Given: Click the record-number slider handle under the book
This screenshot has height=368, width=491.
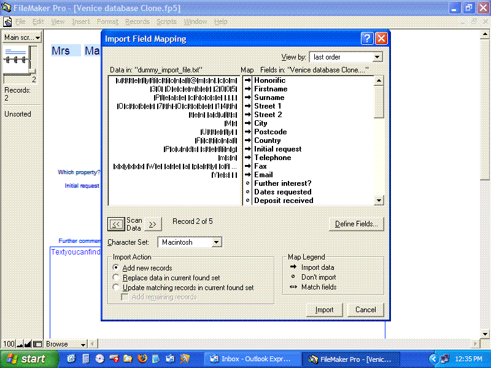Looking at the screenshot, I should click(x=32, y=71).
